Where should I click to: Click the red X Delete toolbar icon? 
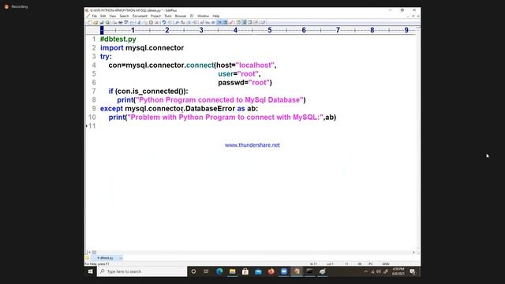pos(156,22)
